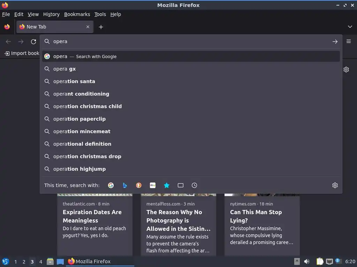Search this time with eBay icon
This screenshot has width=357, height=267.
click(153, 185)
